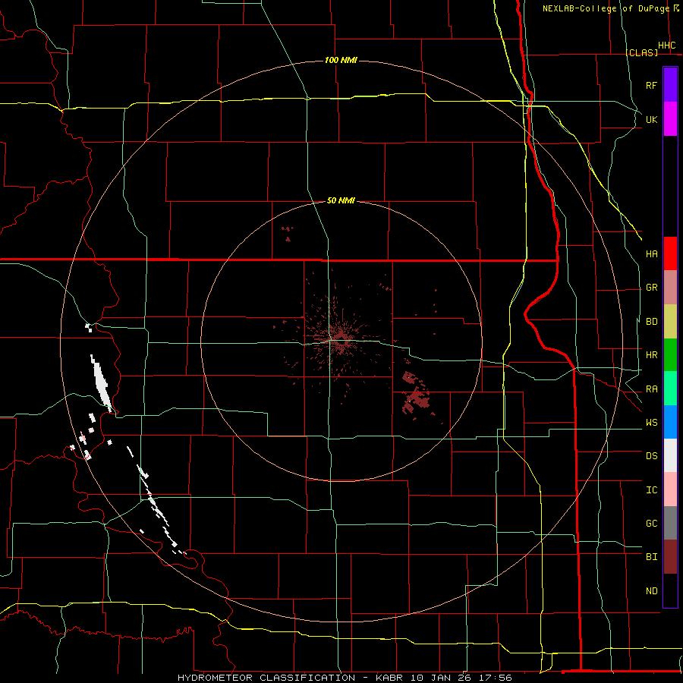The image size is (683, 683).
Task: Click the IC legend label
Action: 651,490
